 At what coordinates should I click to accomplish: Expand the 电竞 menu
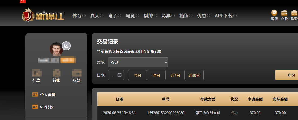click(133, 16)
